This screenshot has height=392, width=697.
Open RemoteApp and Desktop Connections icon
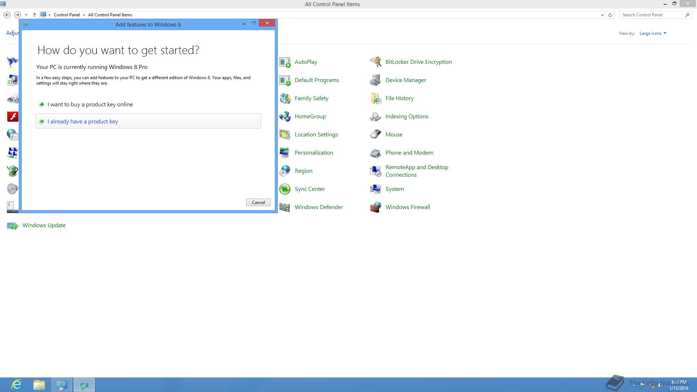(375, 171)
